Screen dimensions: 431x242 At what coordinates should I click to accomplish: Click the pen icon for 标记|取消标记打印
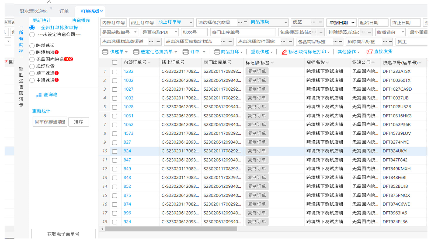(x=284, y=52)
